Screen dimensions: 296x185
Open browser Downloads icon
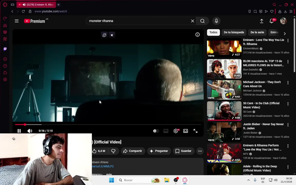(285, 11)
